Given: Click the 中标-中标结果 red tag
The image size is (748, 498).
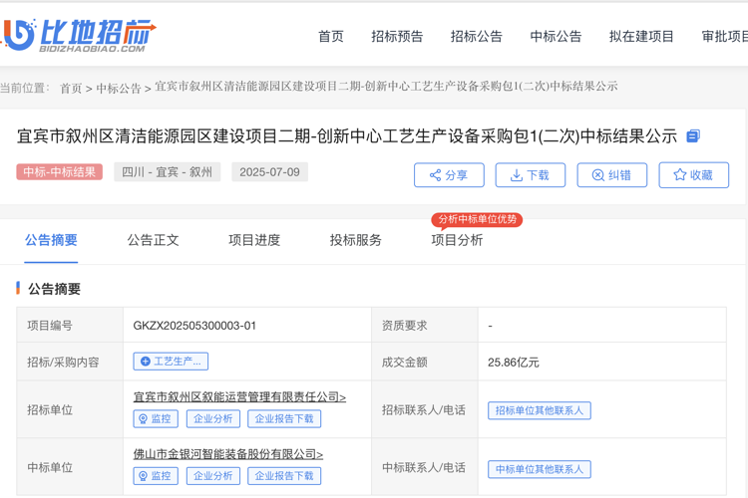Looking at the screenshot, I should pyautogui.click(x=60, y=172).
